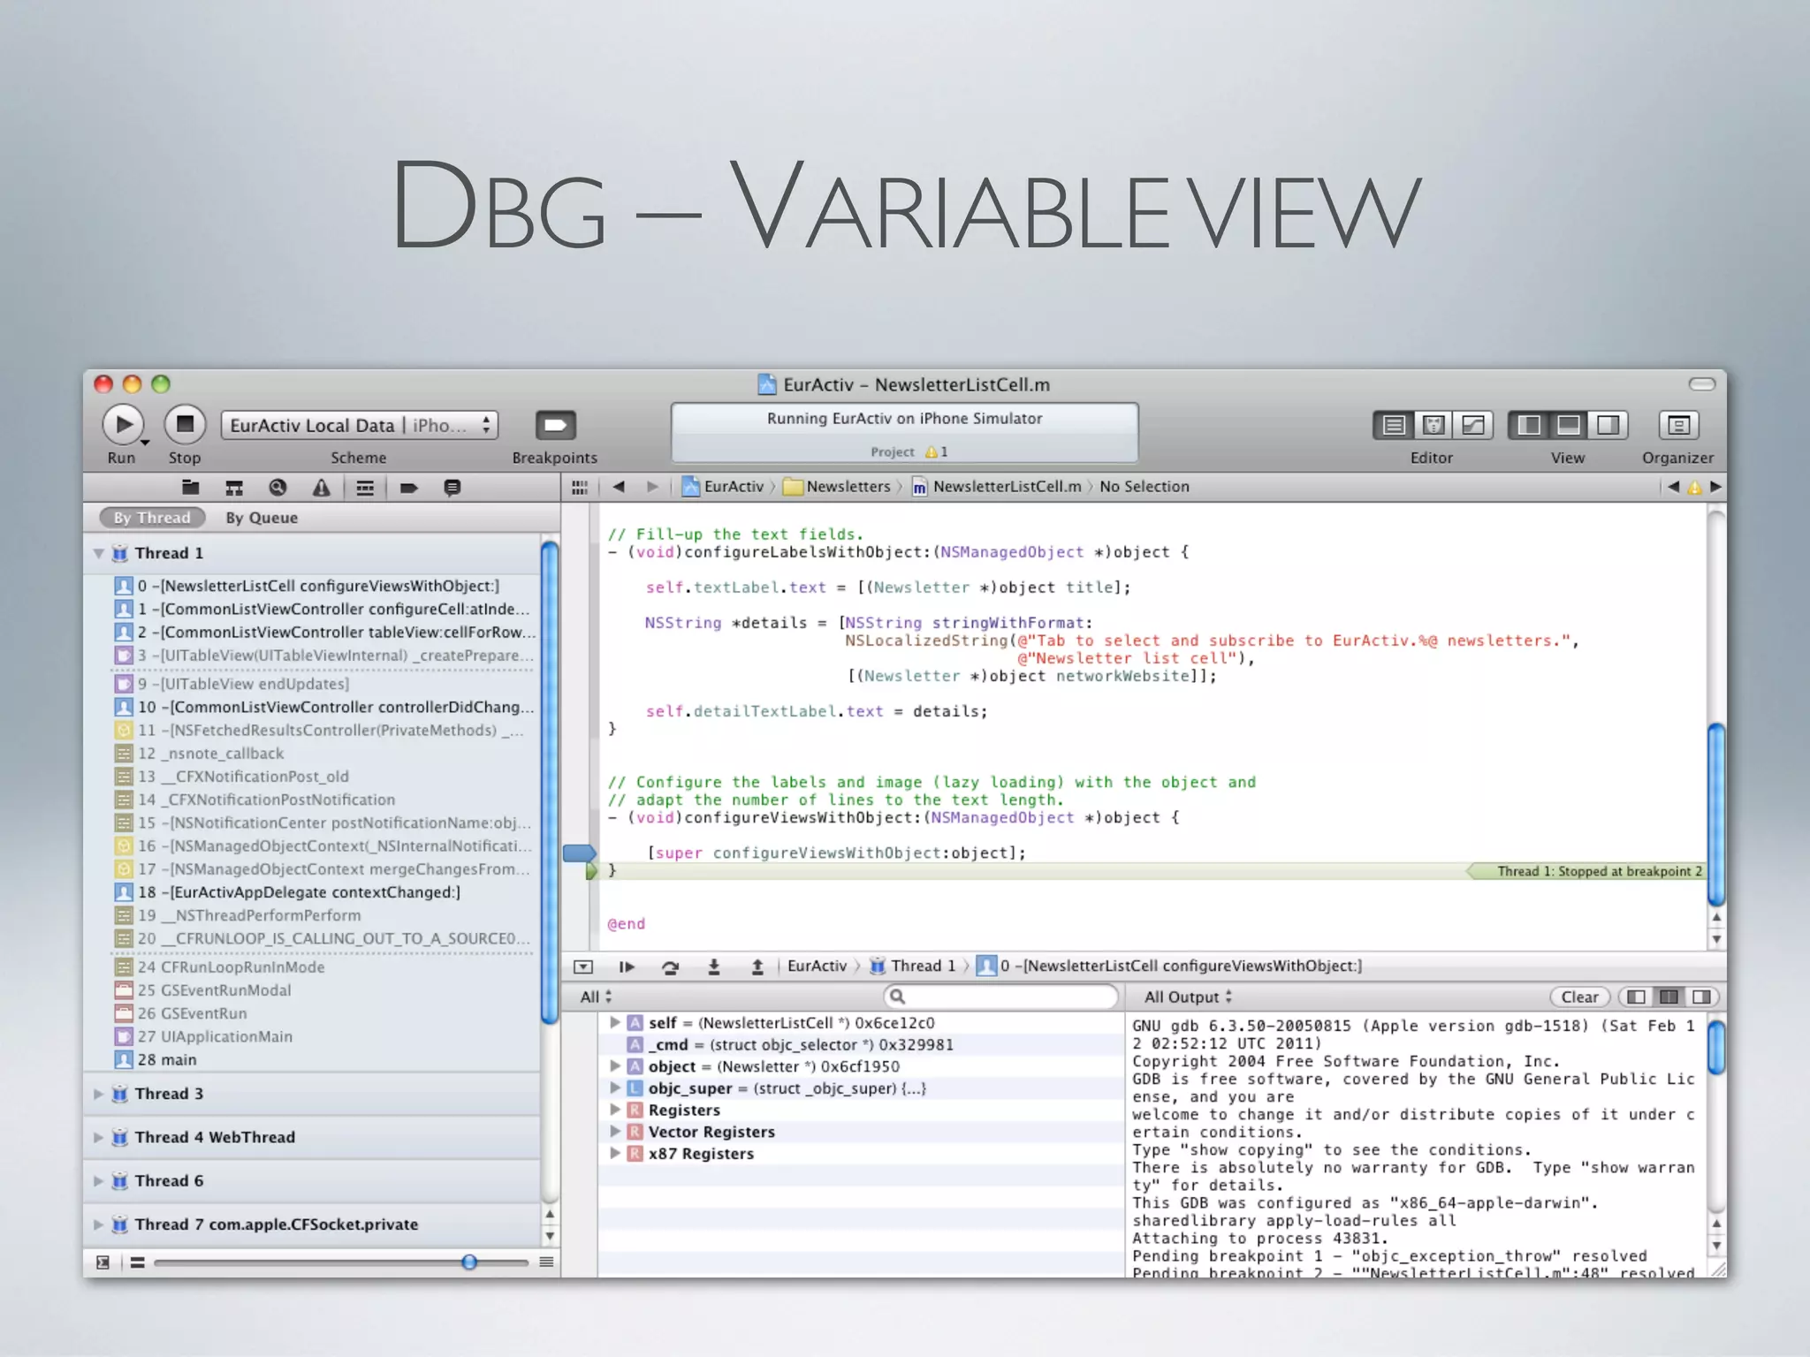
Task: Click Newsletters folder in jump bar
Action: coord(838,487)
